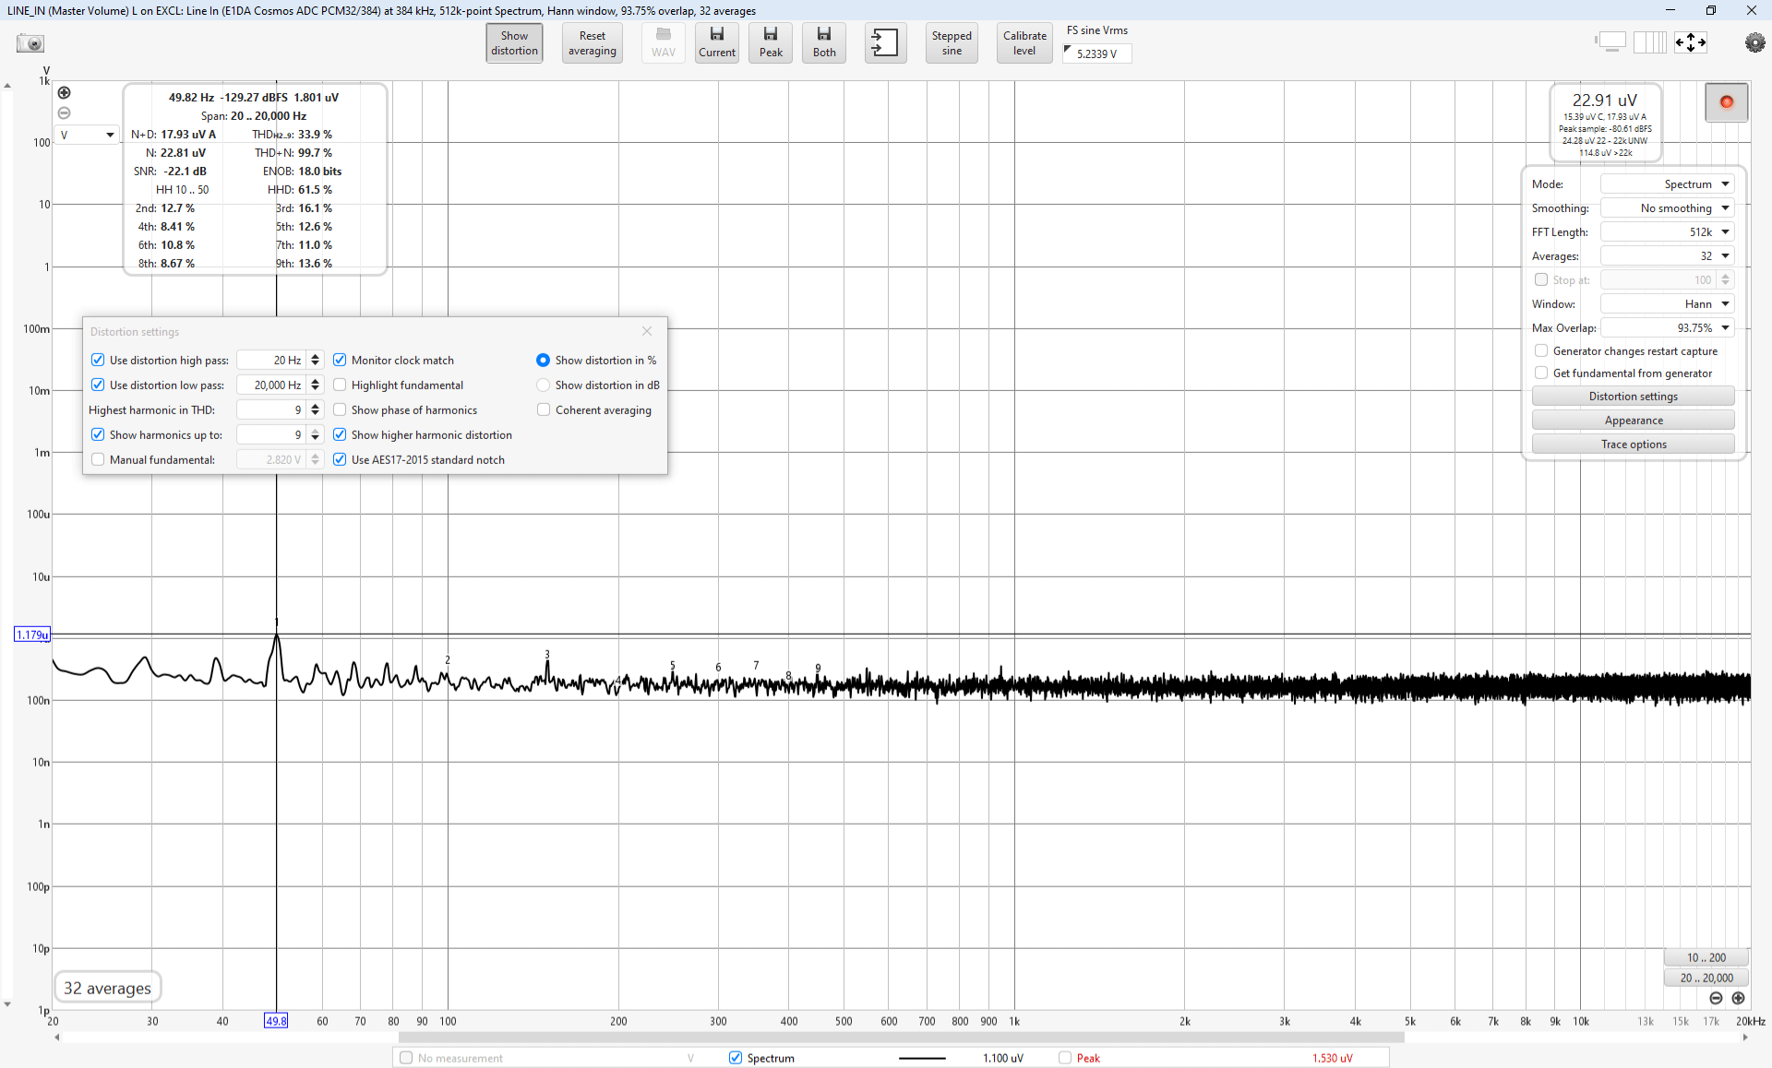
Task: Enable Show phase of harmonics
Action: click(x=340, y=409)
